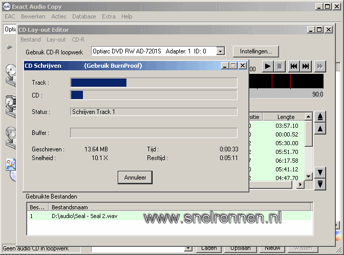Click the vertical scrollbar thumb in track list
Screen dimensions: 344x255
coord(309,133)
